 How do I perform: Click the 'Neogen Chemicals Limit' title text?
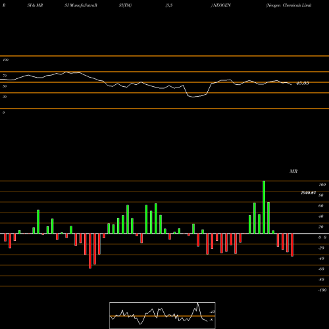(289, 5)
